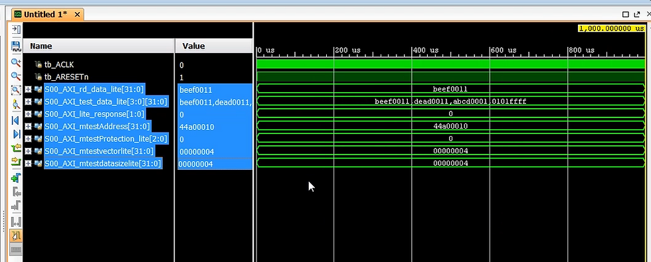Screen dimensions: 651x262
Task: Click the Go to End icon
Action: [x=16, y=134]
